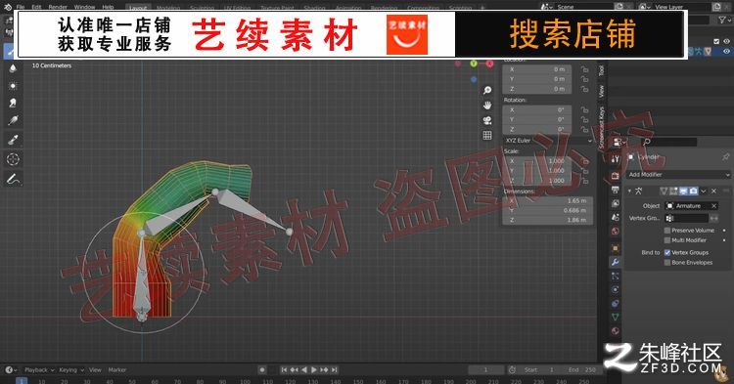The height and width of the screenshot is (384, 734).
Task: Enable the Multi Modifier checkbox
Action: click(x=667, y=240)
